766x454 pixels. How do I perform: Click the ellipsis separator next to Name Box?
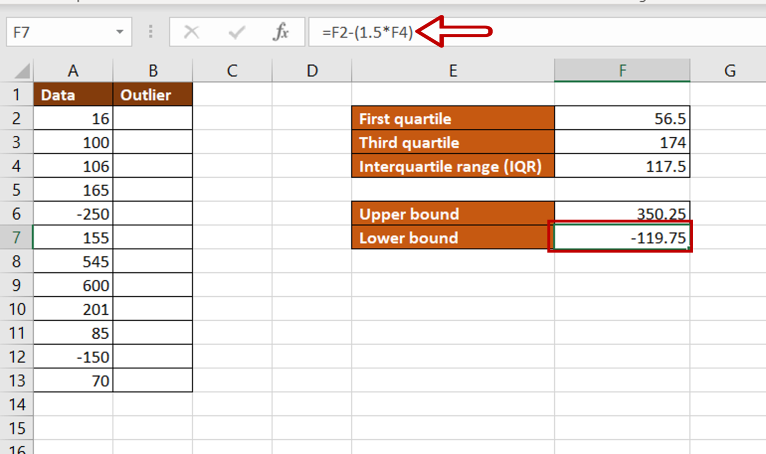pos(150,32)
